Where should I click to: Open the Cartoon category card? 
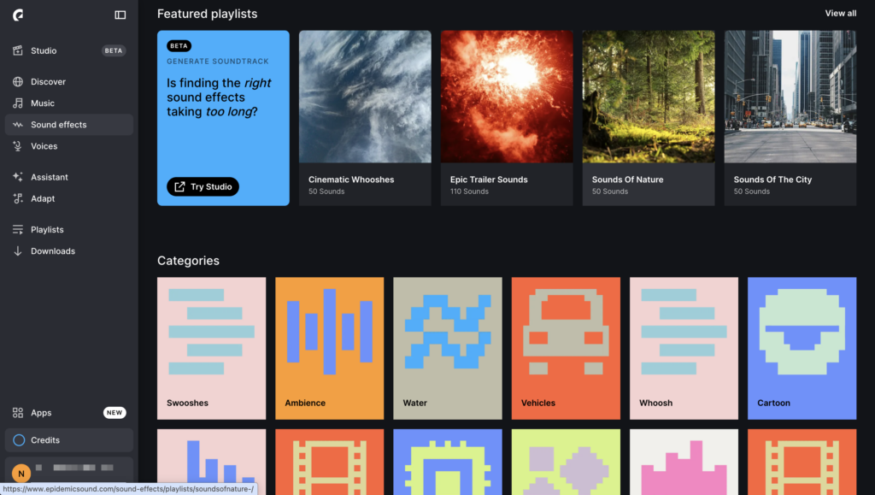pyautogui.click(x=802, y=348)
